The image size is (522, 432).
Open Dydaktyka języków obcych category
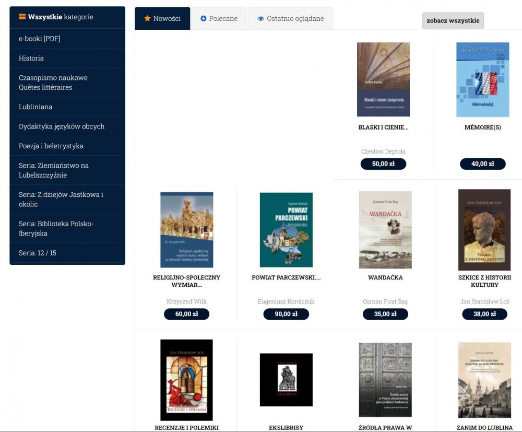click(x=67, y=126)
